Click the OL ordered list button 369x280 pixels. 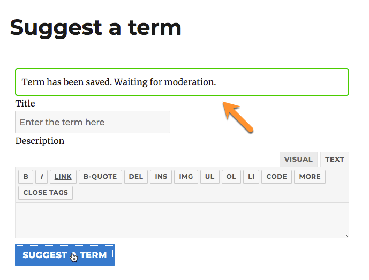click(x=231, y=177)
